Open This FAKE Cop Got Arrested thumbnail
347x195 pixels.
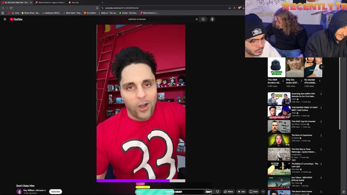(x=279, y=126)
